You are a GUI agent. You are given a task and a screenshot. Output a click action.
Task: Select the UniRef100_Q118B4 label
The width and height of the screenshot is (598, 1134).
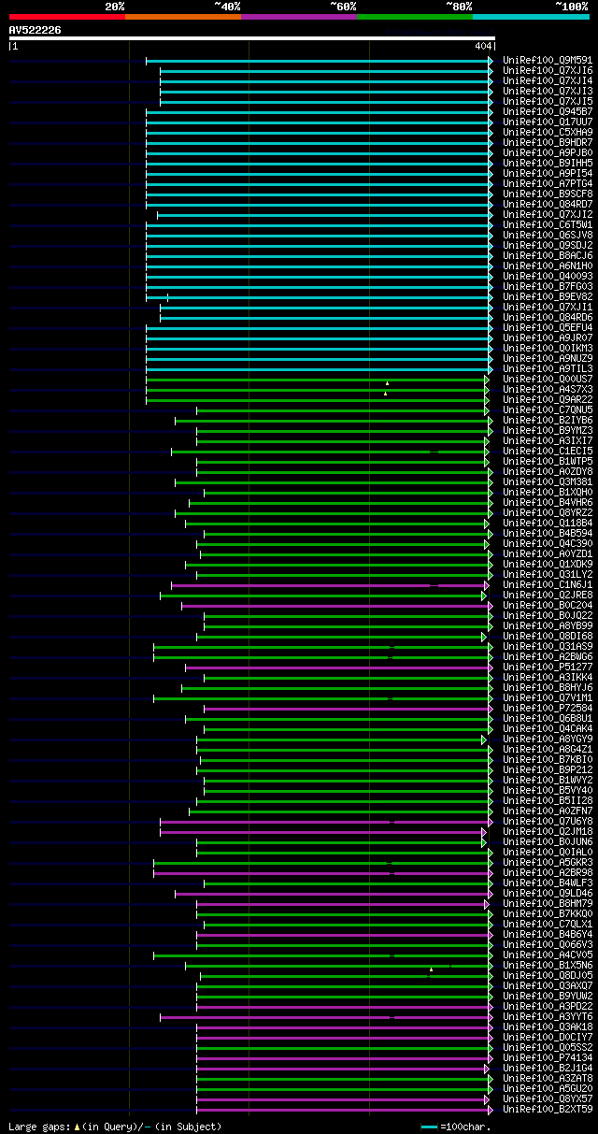pos(548,524)
